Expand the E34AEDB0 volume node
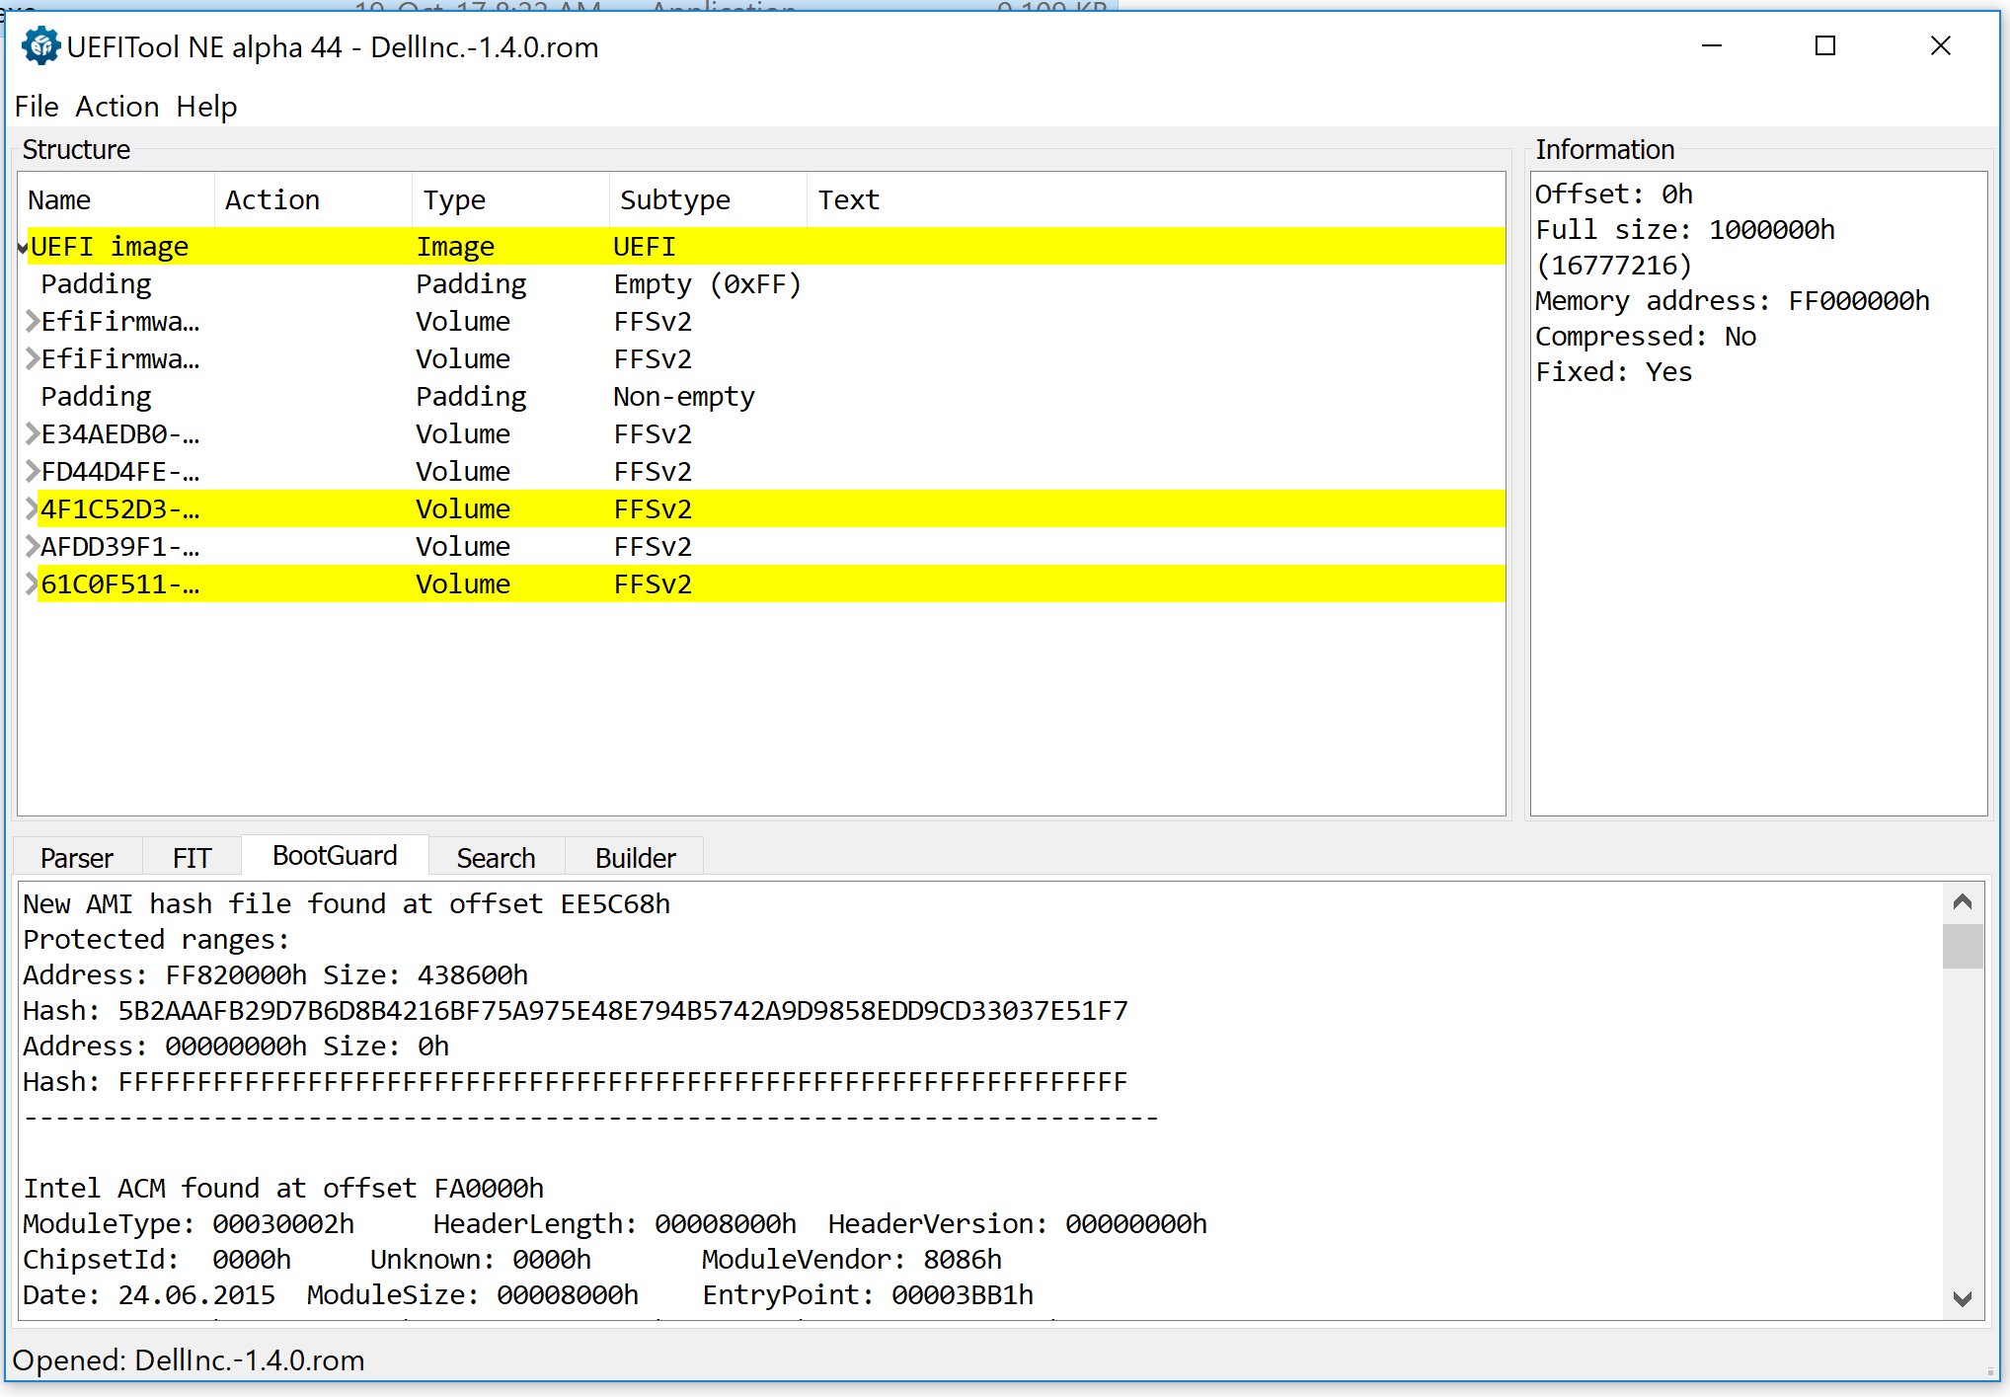Viewport: 2010px width, 1397px height. pyautogui.click(x=33, y=433)
